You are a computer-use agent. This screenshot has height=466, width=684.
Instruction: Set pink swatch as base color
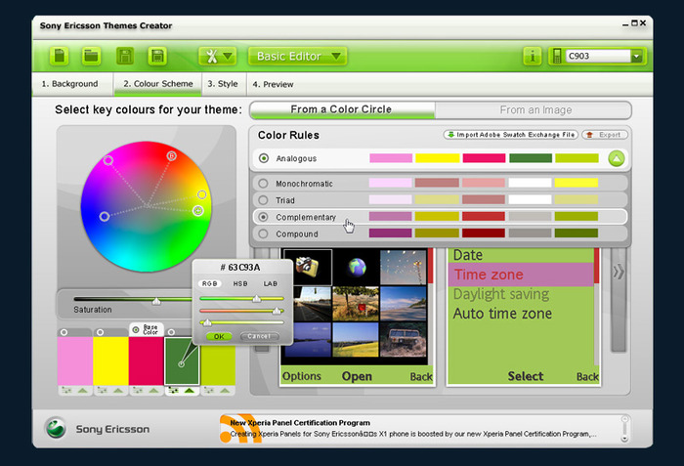tap(64, 332)
